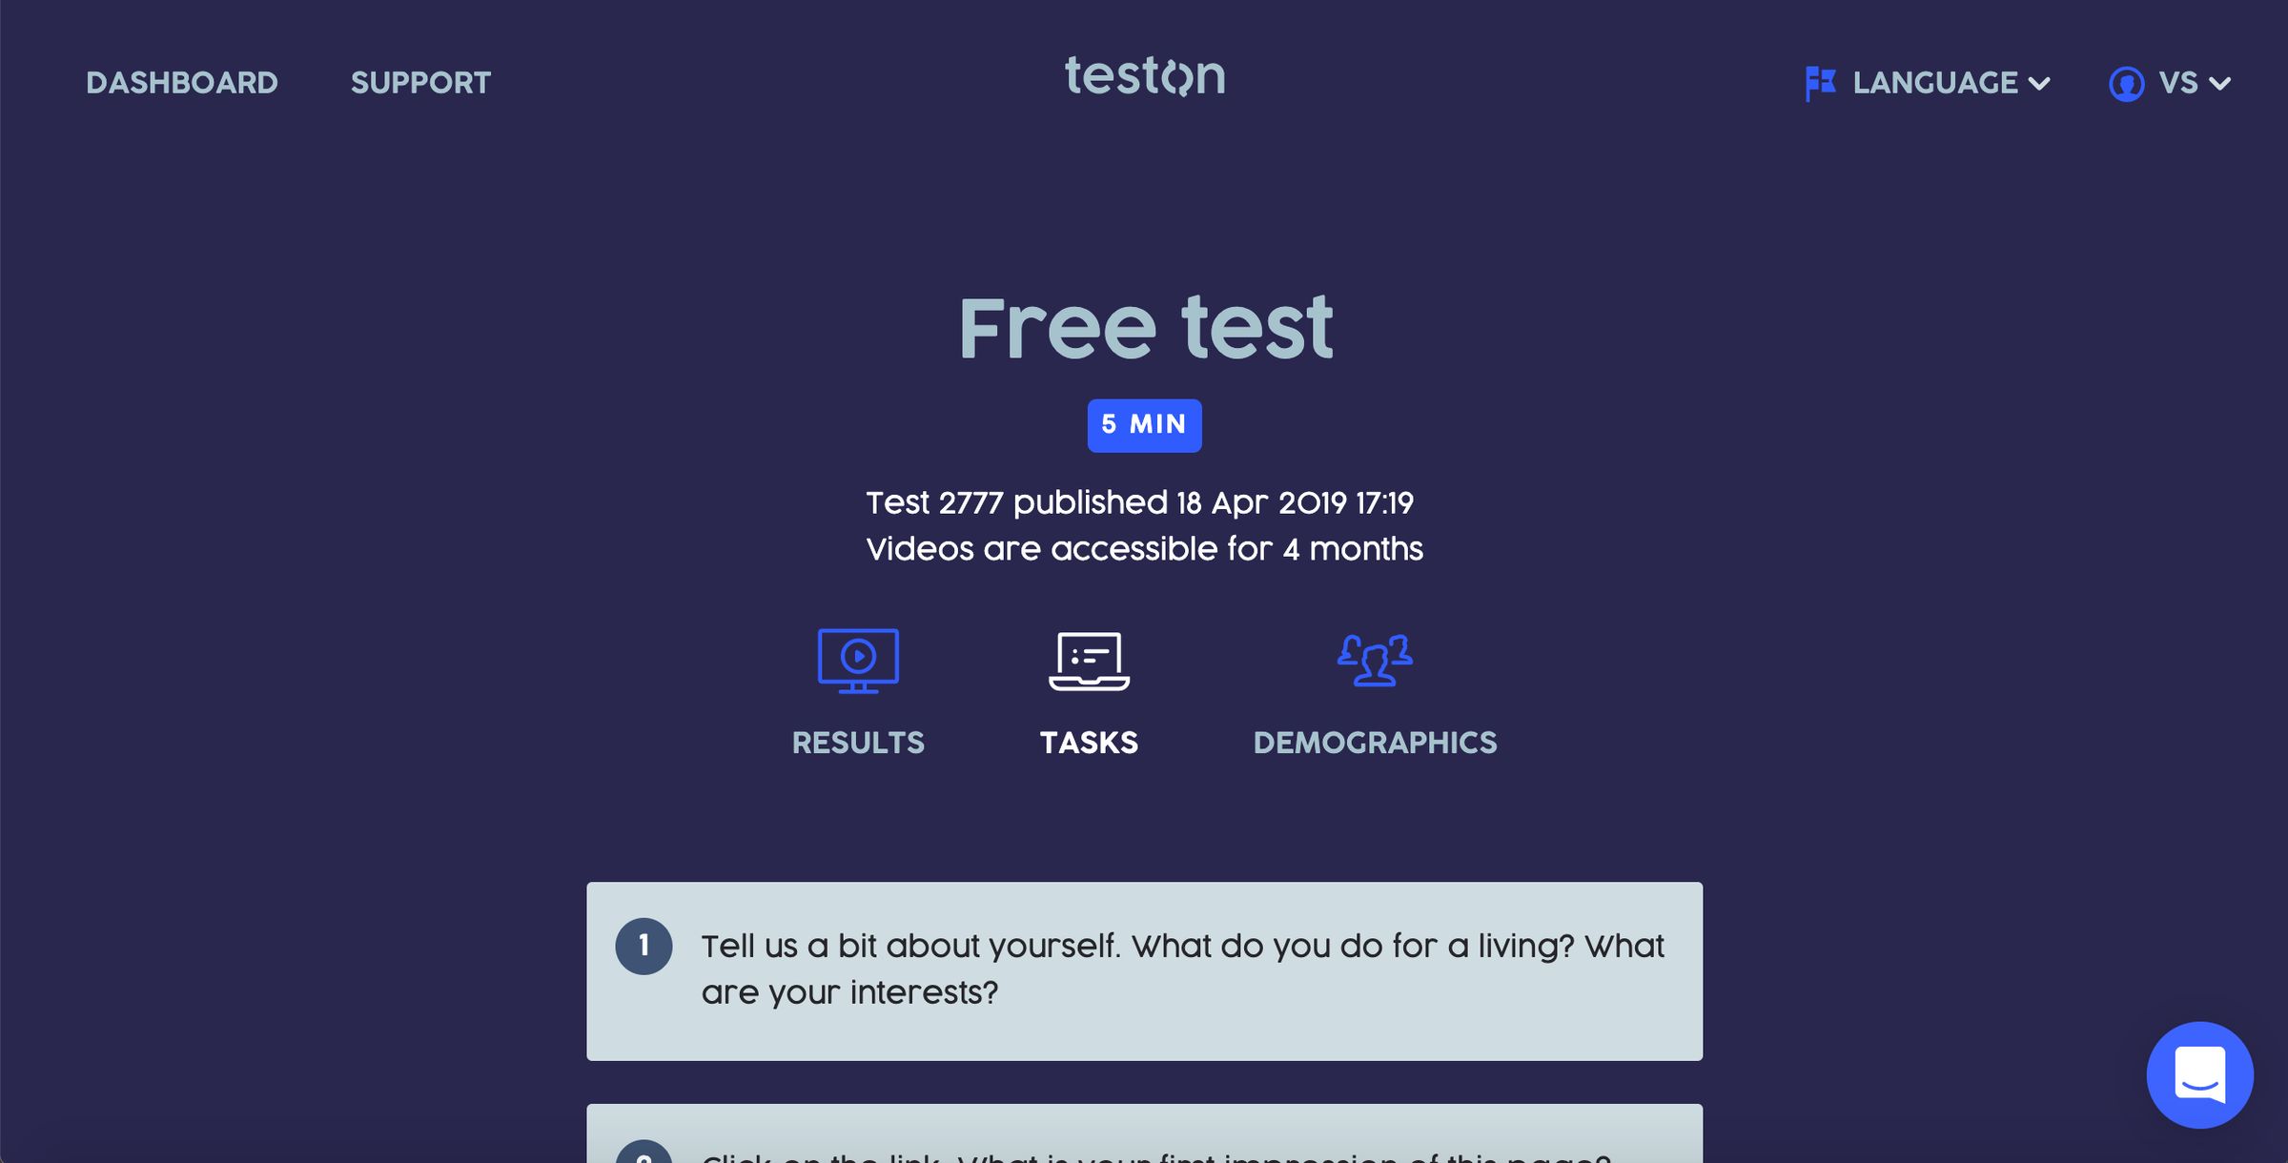Go to the Dashboard menu item
The height and width of the screenshot is (1163, 2288).
point(183,83)
